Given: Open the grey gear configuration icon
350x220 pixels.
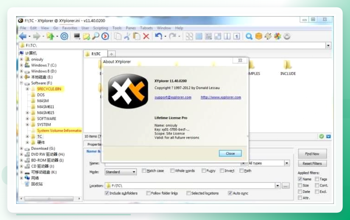Looking at the screenshot, I should coord(287,36).
